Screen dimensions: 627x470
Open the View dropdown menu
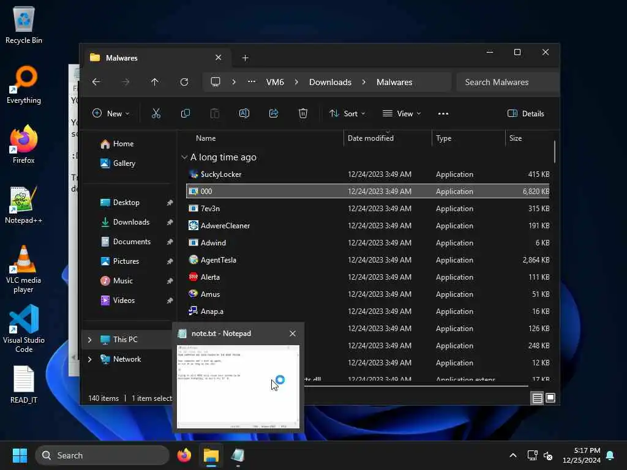click(x=402, y=113)
